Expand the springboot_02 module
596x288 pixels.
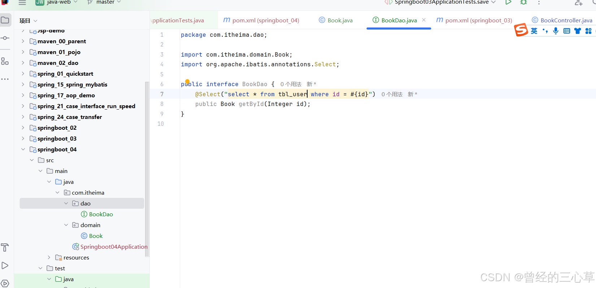[23, 128]
